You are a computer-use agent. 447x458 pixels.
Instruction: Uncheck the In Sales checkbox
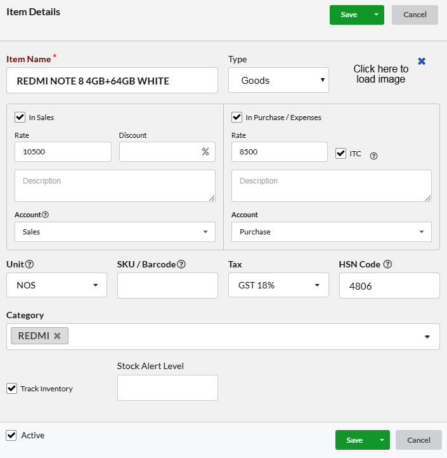[x=20, y=117]
